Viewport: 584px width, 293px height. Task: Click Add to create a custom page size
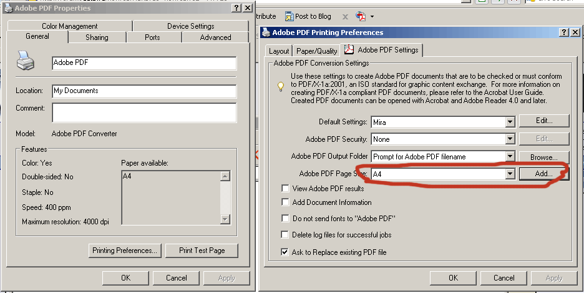tap(544, 174)
